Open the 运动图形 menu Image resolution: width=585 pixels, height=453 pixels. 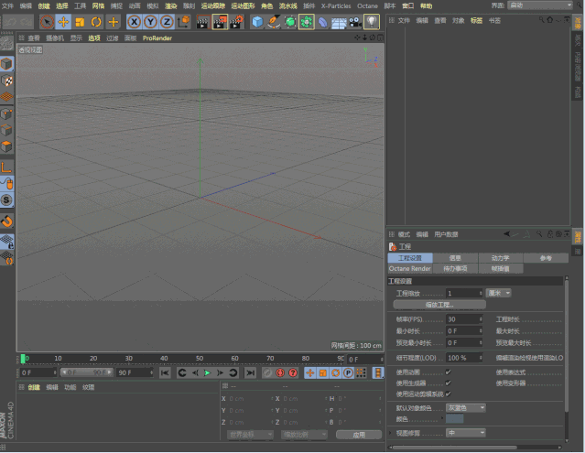(243, 5)
